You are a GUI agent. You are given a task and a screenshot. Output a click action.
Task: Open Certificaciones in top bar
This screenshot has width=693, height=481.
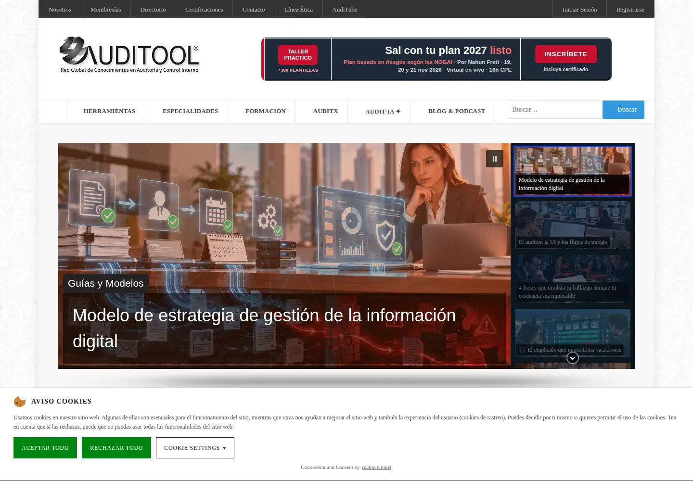(204, 9)
